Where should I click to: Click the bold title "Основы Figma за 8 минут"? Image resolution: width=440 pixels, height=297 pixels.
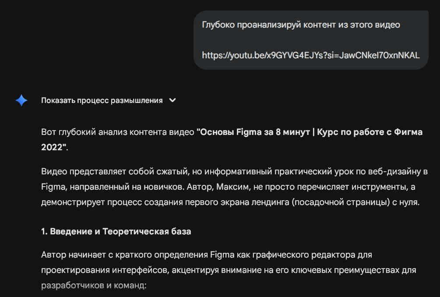[255, 132]
